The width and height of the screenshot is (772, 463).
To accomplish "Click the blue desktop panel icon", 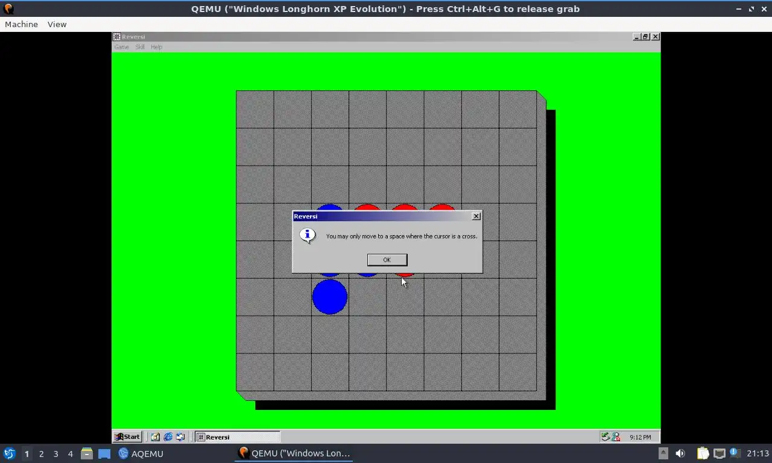I will coord(104,453).
